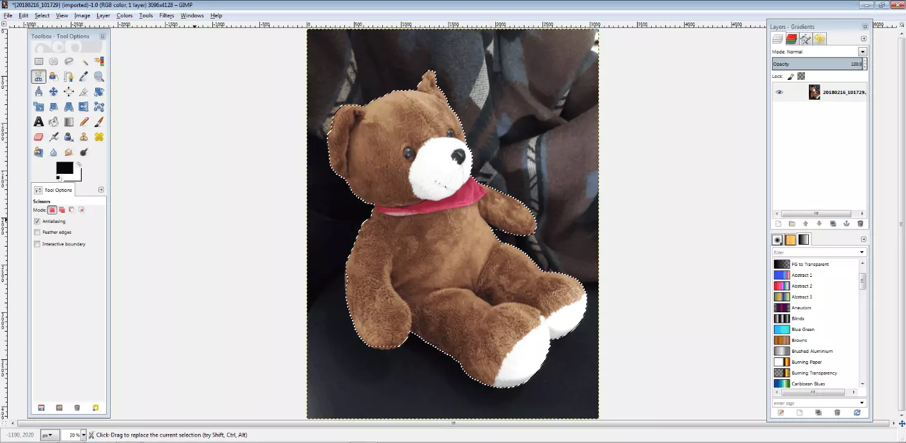Enable Feather edges checkbox
Viewport: 906px width, 443px height.
pyautogui.click(x=37, y=232)
